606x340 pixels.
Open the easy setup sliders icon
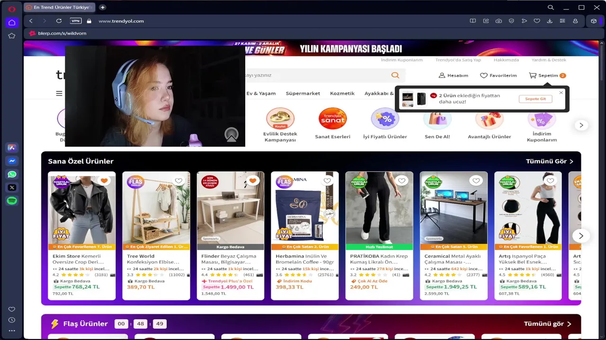[x=562, y=21]
